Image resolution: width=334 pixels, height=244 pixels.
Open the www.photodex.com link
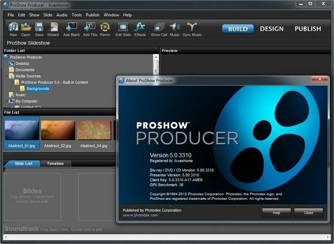point(140,215)
